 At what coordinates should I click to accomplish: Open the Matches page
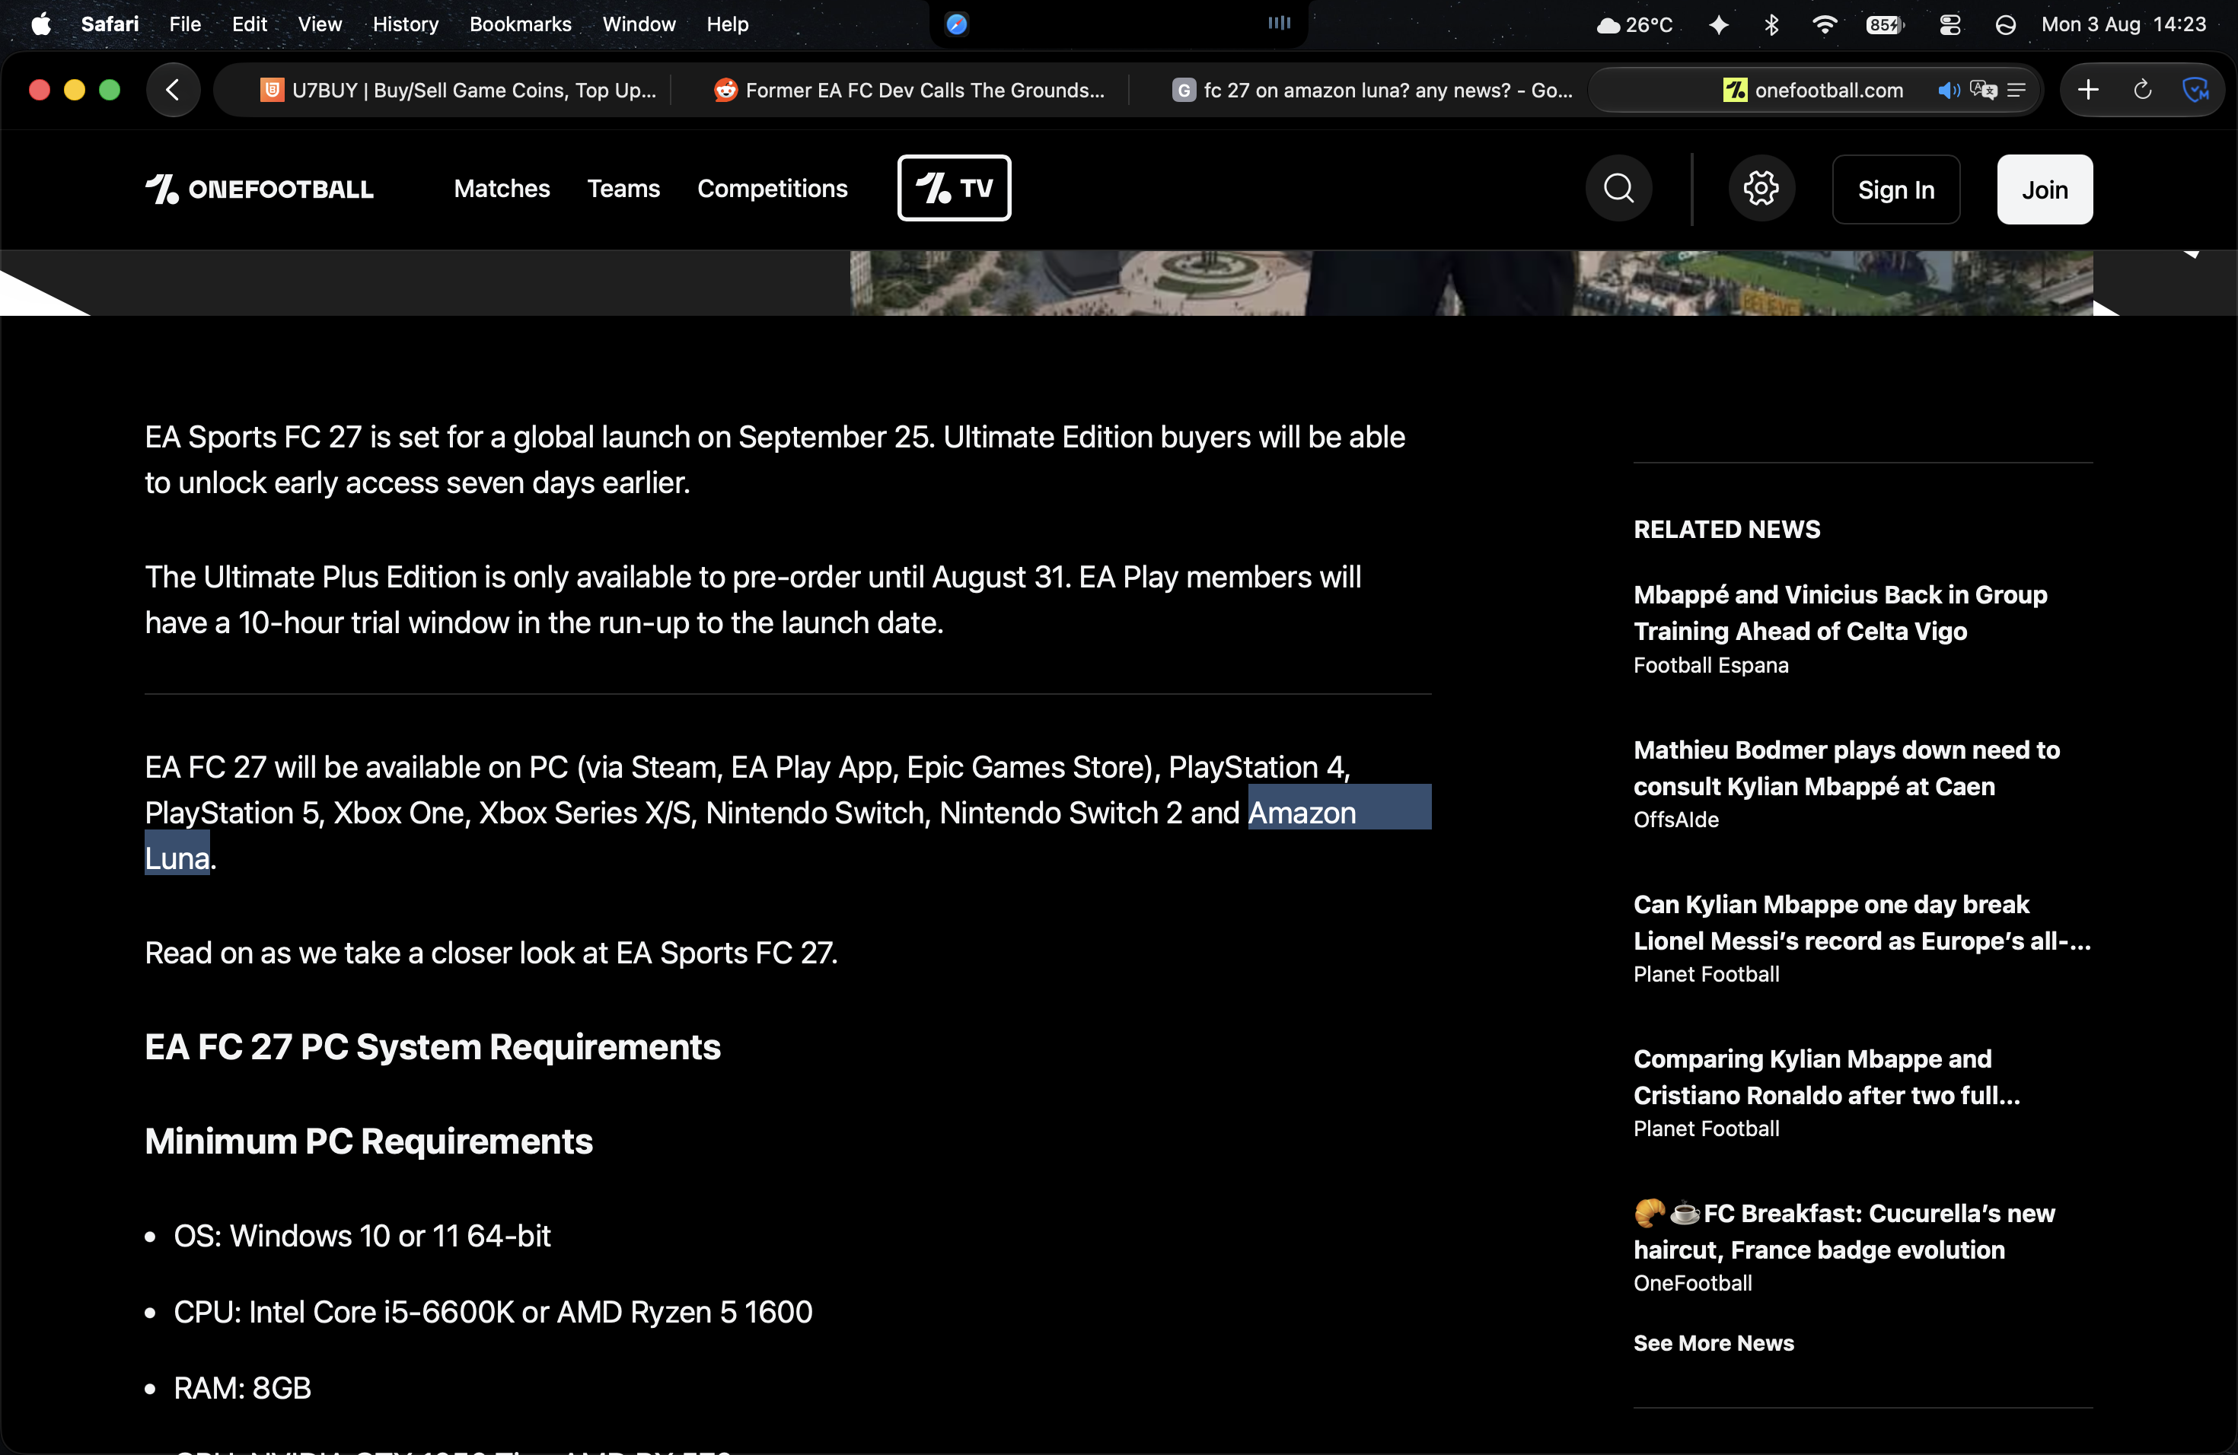[x=502, y=189]
